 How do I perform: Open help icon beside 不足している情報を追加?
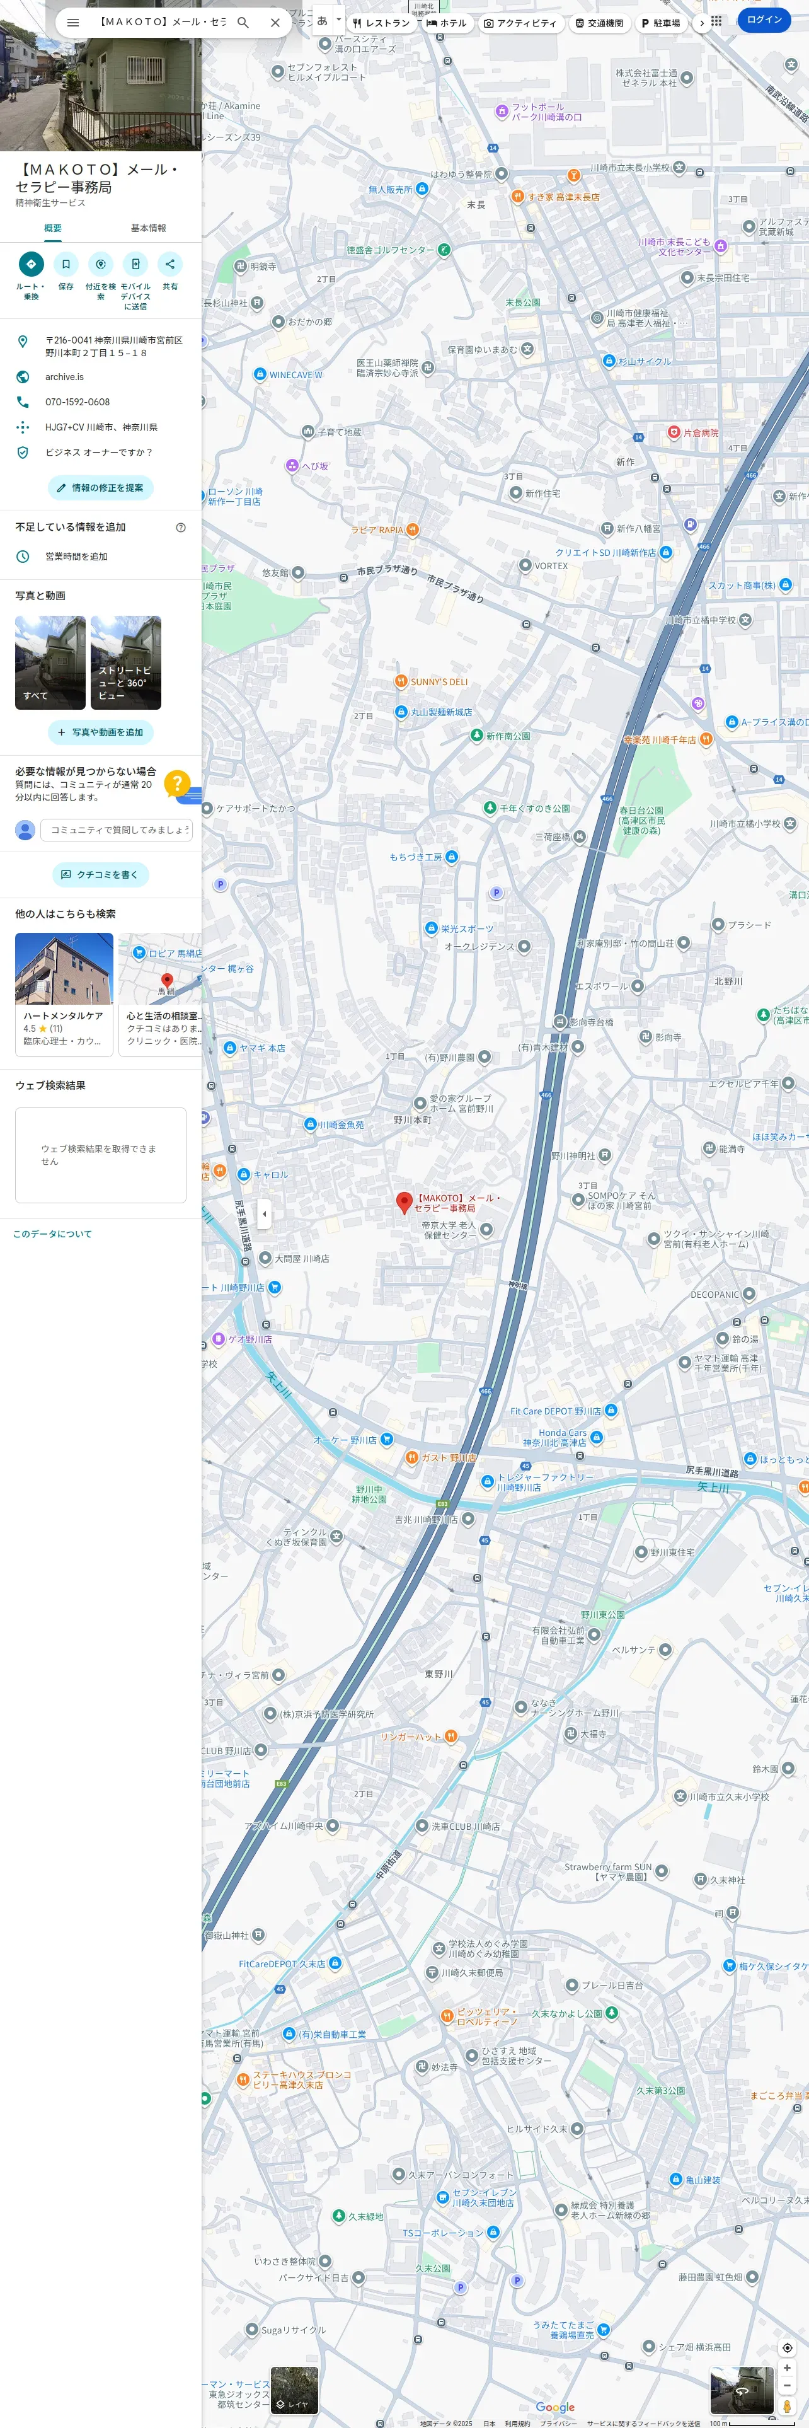[181, 527]
